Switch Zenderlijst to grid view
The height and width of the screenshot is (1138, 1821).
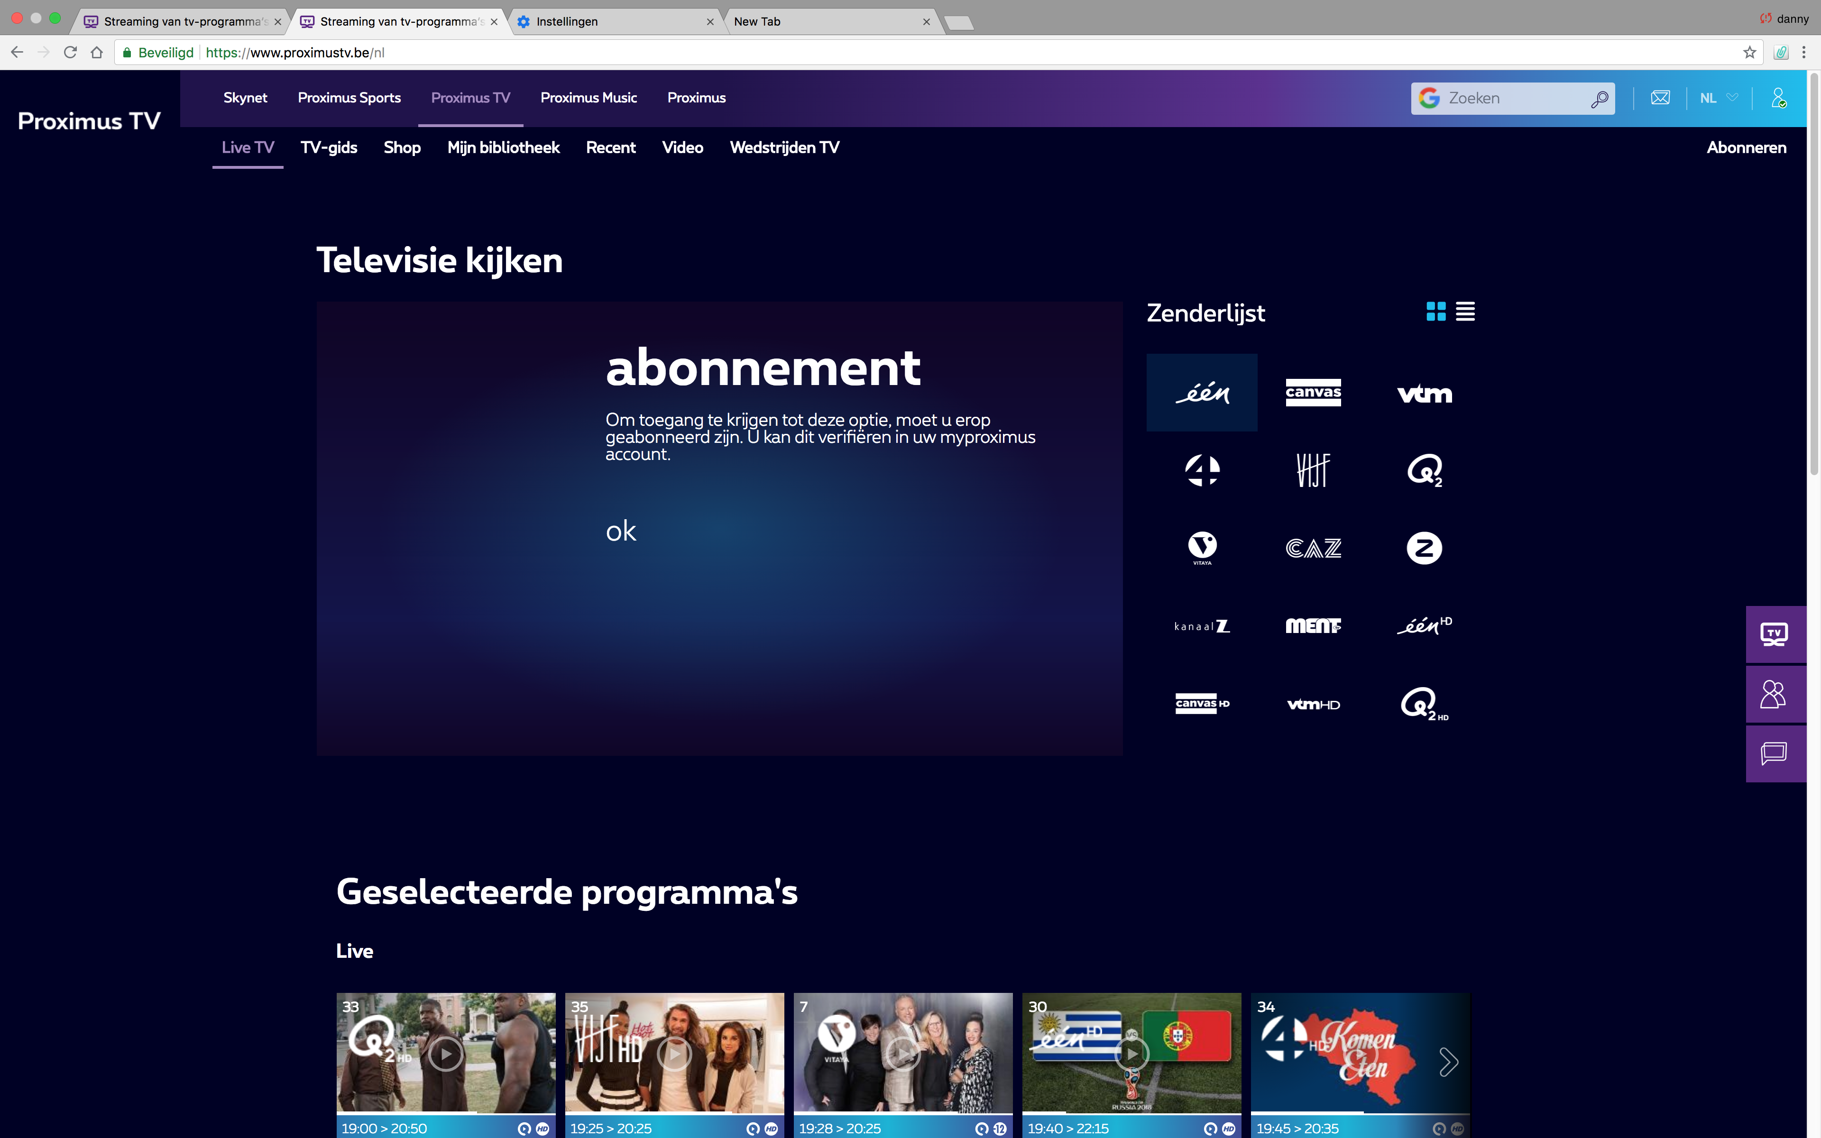[x=1436, y=312]
